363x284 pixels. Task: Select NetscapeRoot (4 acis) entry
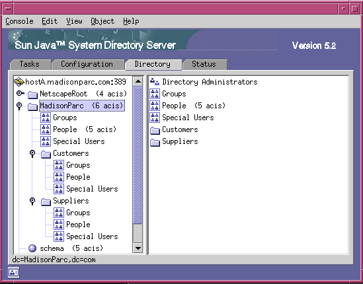click(83, 94)
